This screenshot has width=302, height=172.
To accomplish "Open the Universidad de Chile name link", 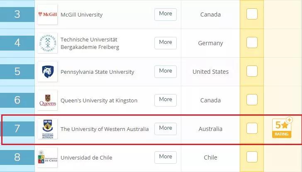I will pos(86,157).
